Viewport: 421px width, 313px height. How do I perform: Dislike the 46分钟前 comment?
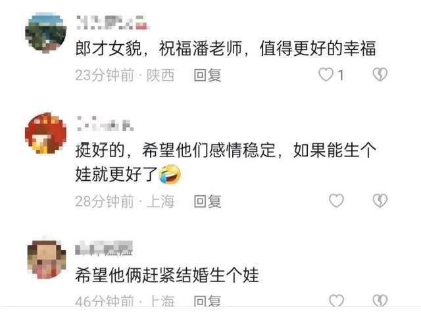pyautogui.click(x=380, y=301)
